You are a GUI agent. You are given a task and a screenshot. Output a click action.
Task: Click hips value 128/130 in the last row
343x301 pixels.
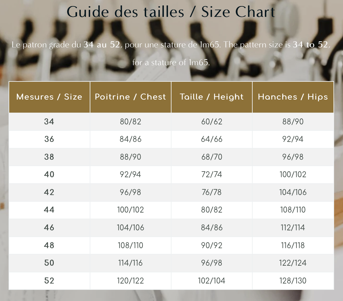[x=293, y=281]
